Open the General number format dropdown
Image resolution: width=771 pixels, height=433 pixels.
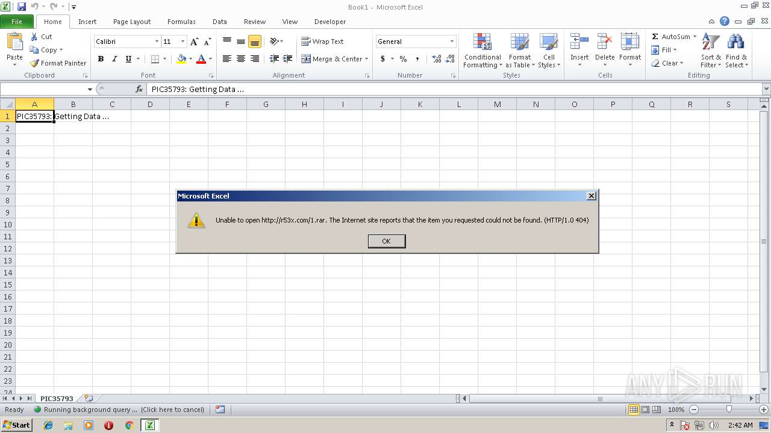click(452, 41)
